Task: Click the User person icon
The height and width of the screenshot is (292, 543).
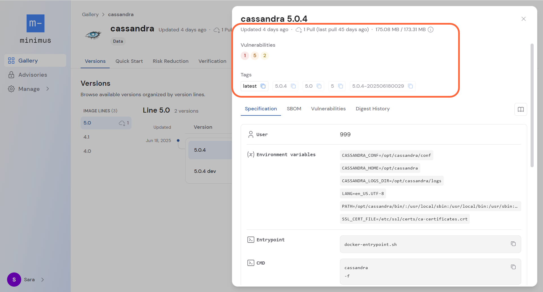Action: tap(251, 134)
